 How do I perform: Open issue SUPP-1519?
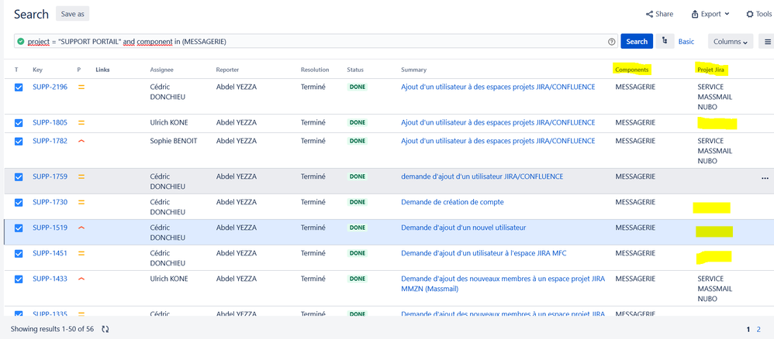coord(50,228)
